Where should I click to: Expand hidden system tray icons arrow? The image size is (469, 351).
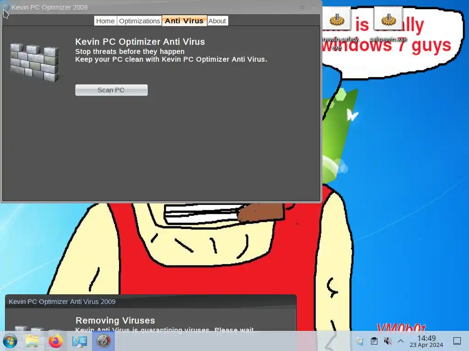401,341
